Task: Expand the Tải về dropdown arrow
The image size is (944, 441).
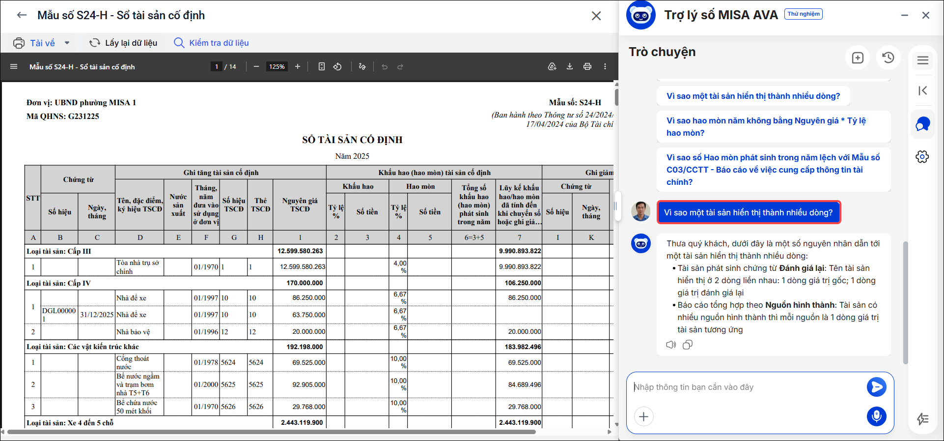Action: (67, 43)
